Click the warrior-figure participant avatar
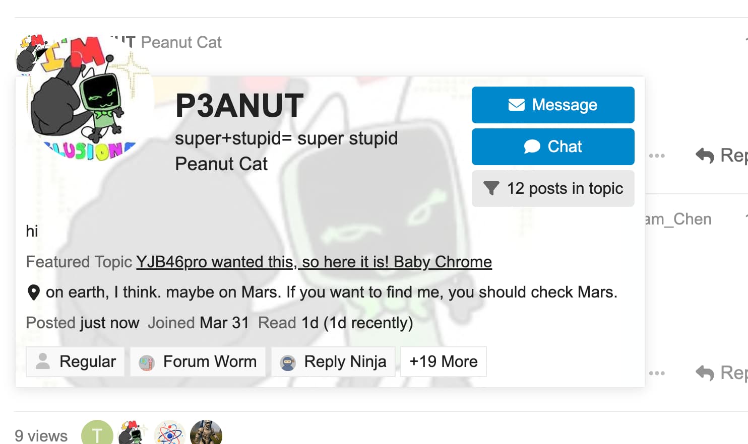Viewport: 748px width, 444px height. [206, 434]
